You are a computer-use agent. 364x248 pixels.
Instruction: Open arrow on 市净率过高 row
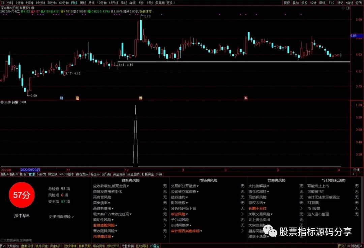coord(165,237)
